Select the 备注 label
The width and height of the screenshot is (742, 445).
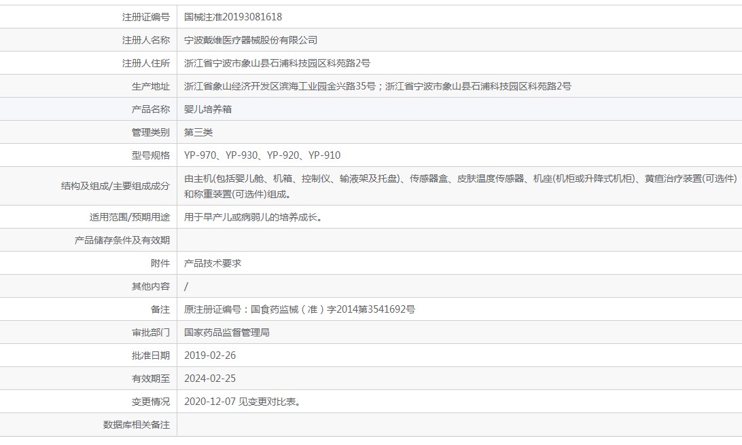(160, 309)
